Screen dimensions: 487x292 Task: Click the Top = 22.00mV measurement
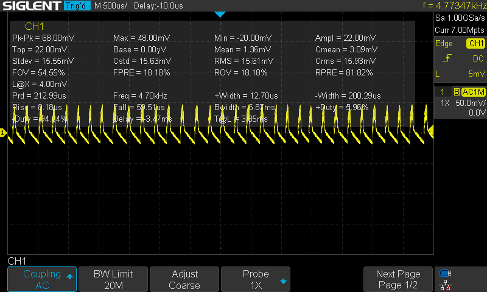click(40, 49)
